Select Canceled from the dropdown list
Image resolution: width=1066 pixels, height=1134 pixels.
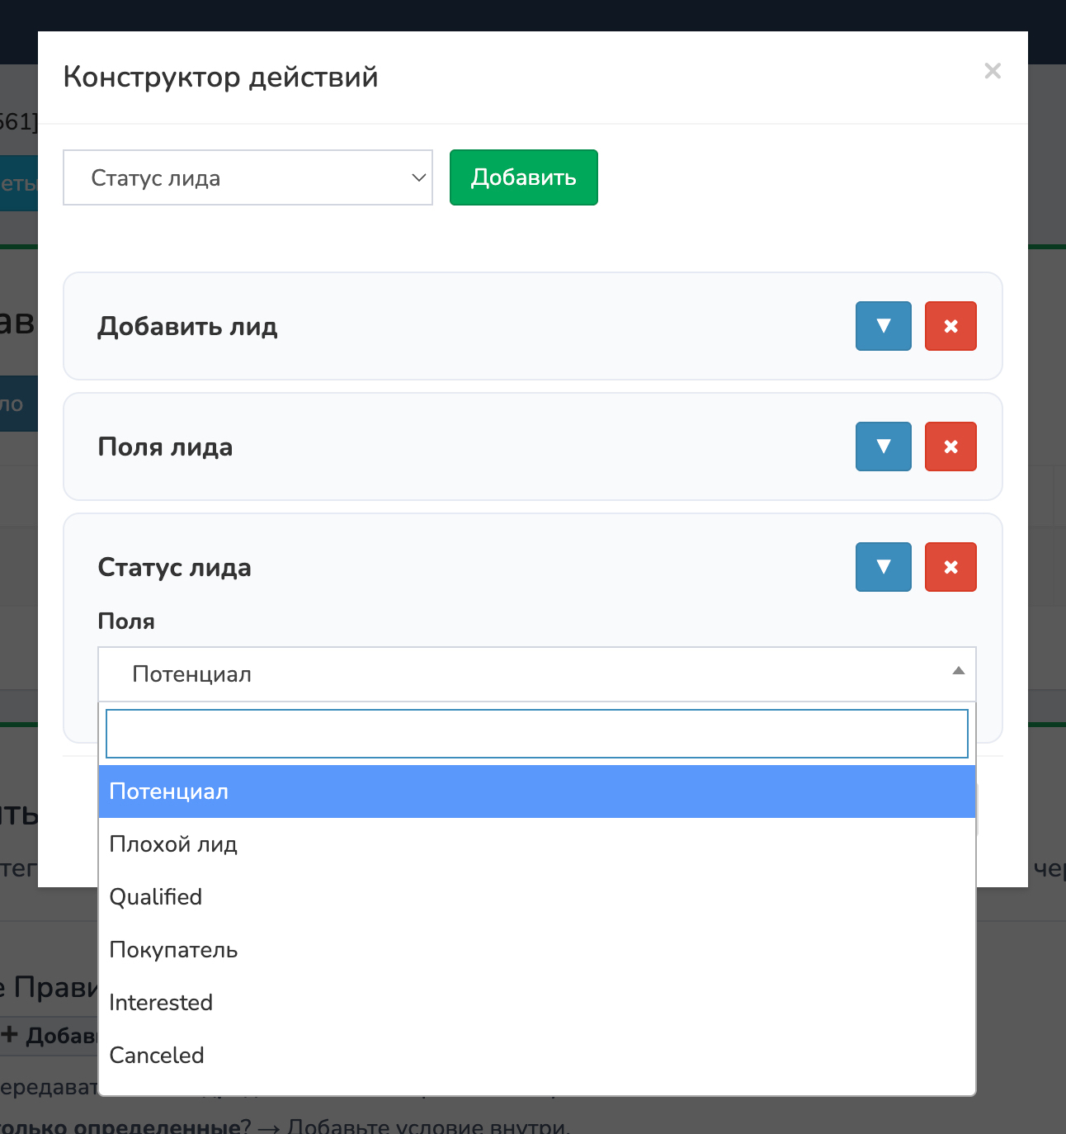click(536, 1056)
